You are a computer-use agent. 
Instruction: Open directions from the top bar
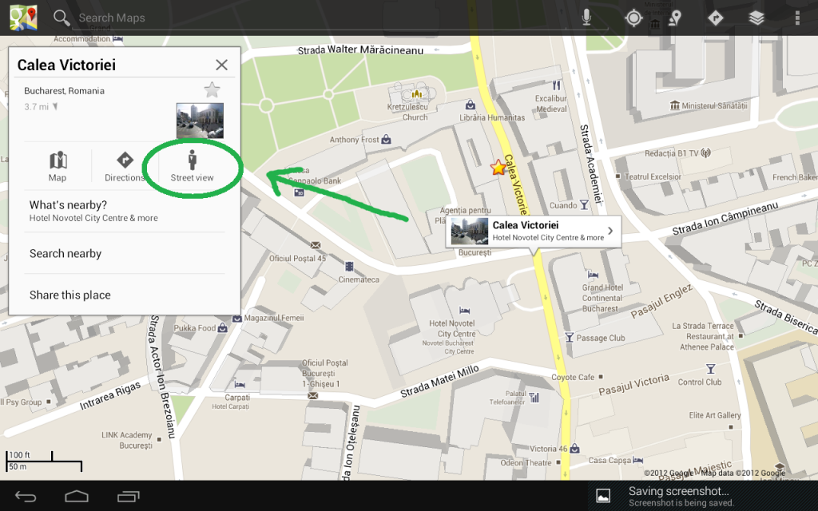click(x=716, y=18)
